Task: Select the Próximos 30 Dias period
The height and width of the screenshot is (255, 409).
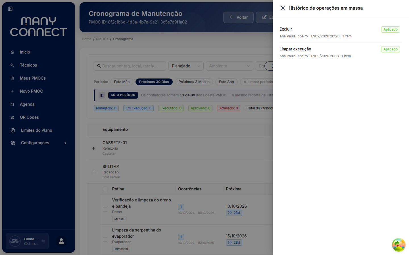Action: tap(154, 82)
